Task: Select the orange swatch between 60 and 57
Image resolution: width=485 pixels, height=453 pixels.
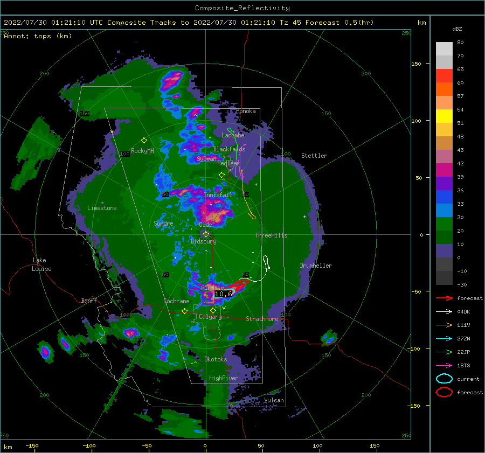Action: coord(444,89)
